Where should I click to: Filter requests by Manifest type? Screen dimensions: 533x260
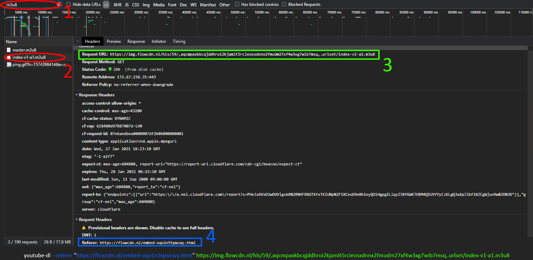[208, 5]
